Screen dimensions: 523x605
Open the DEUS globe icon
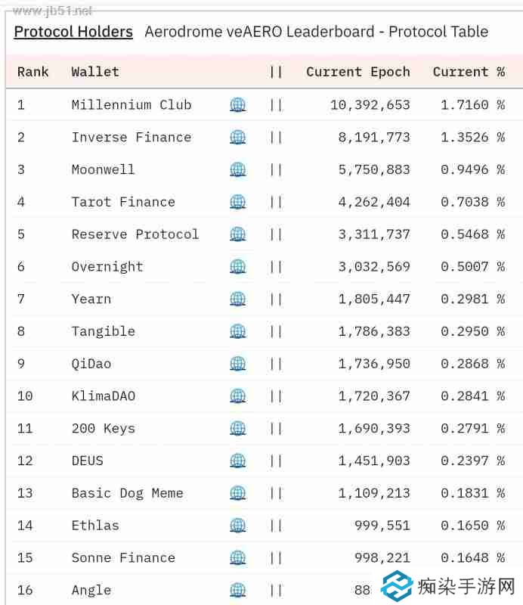click(237, 461)
